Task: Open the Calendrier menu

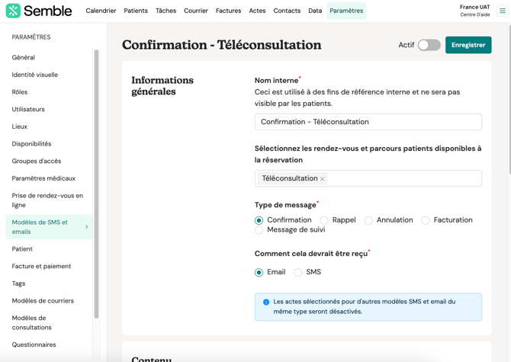Action: 101,11
